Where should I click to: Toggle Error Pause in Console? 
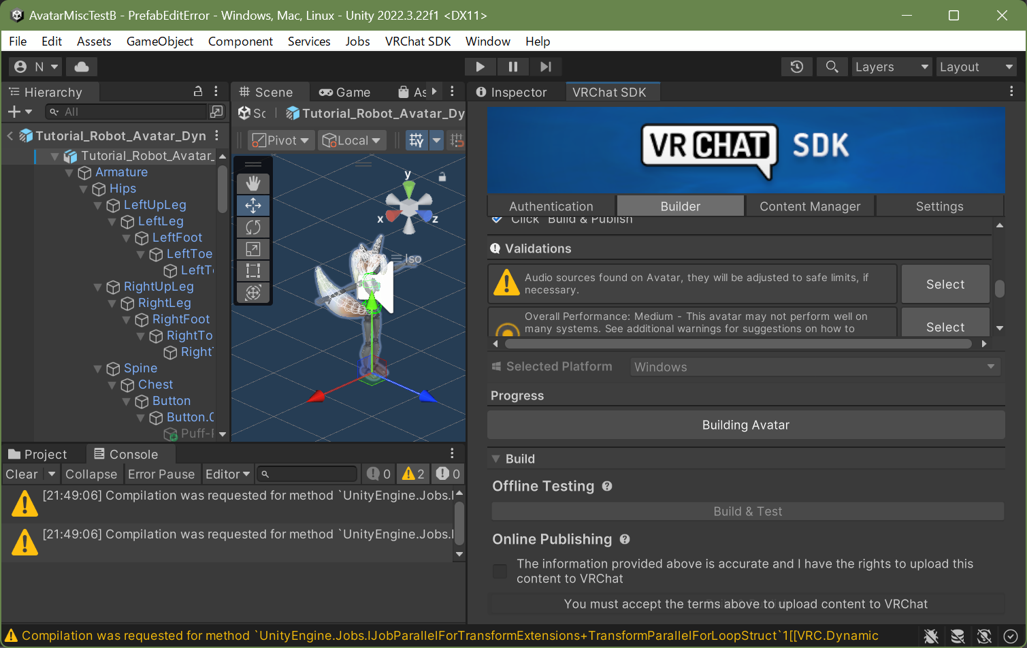161,474
